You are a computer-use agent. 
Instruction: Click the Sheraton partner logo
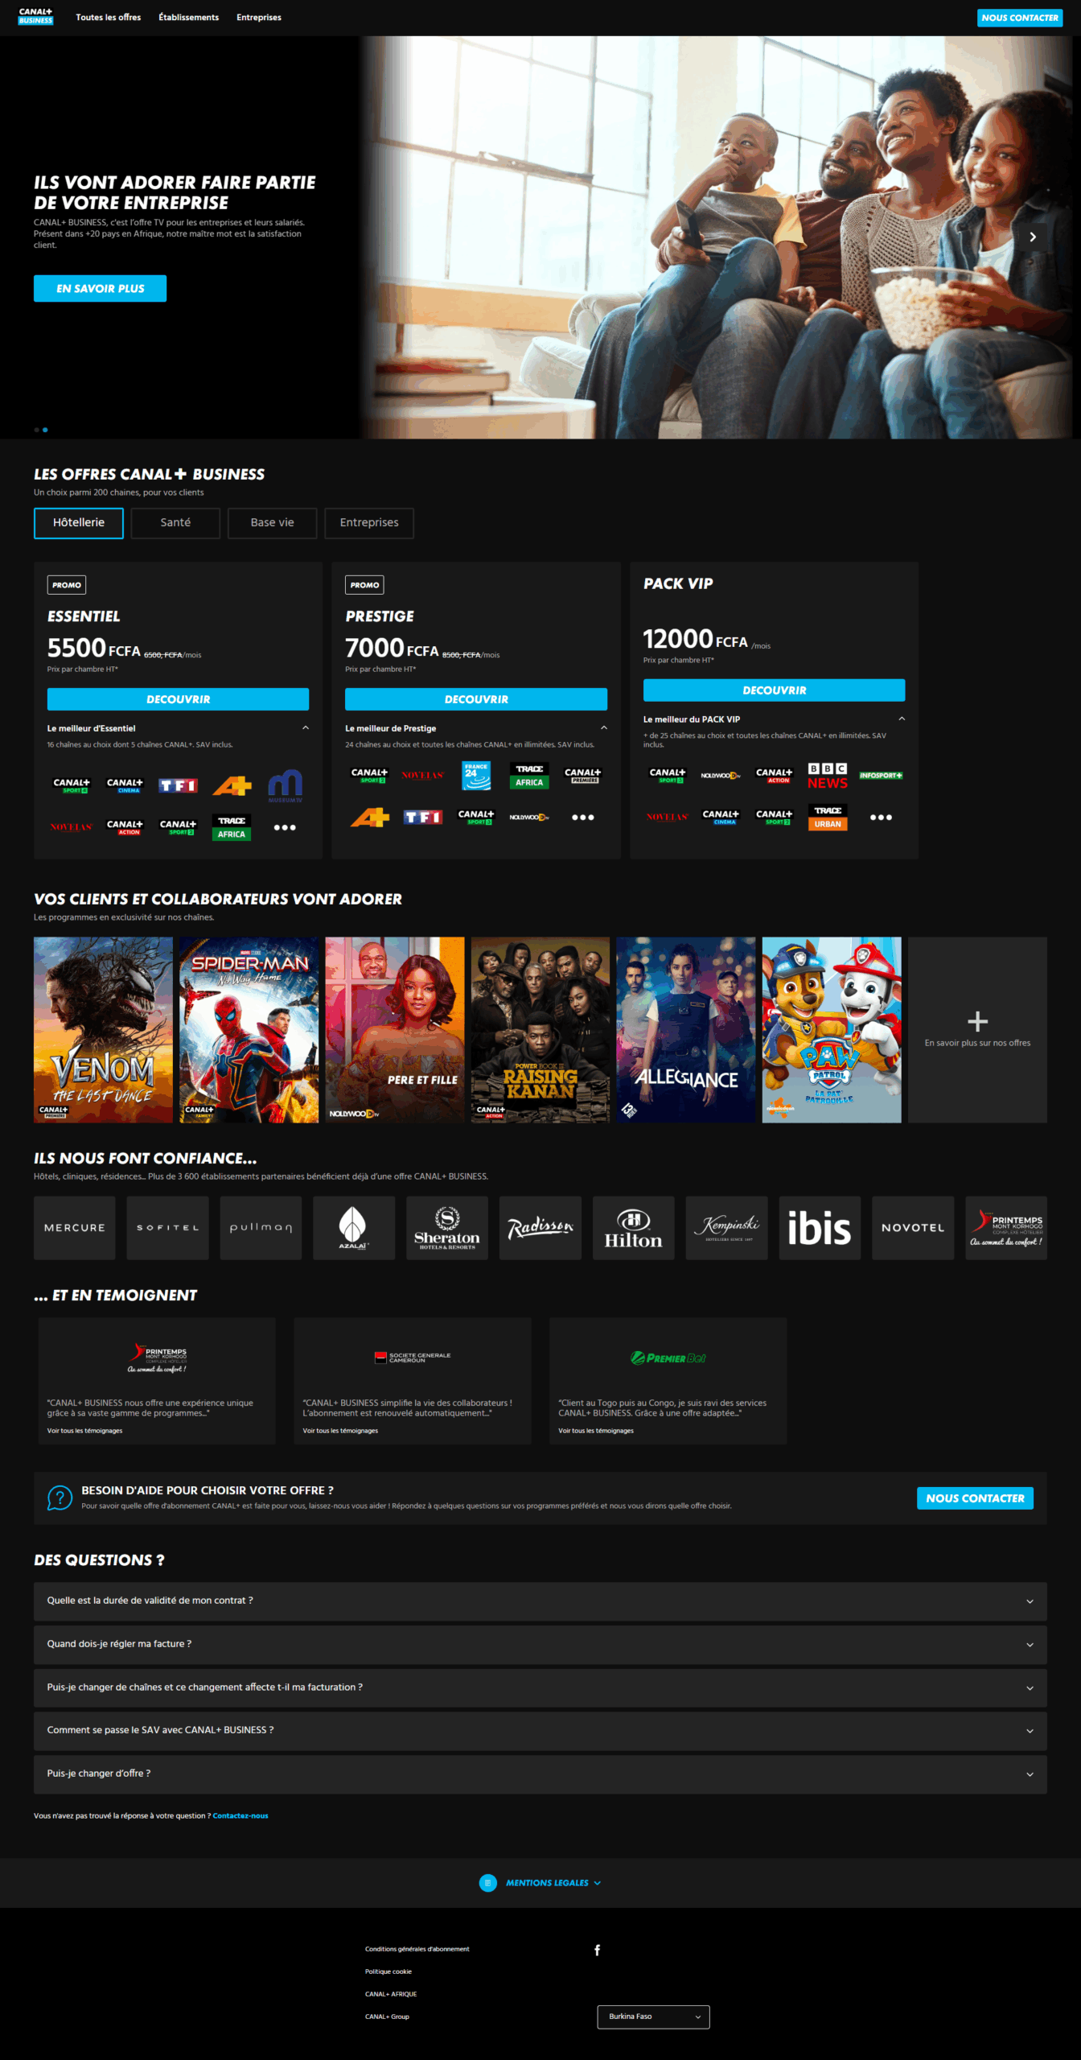[x=447, y=1228]
